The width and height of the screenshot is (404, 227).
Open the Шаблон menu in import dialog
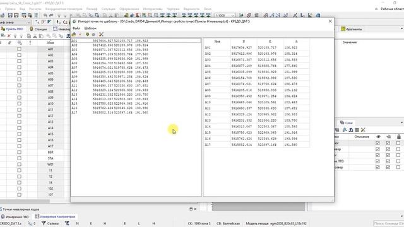tap(90, 28)
